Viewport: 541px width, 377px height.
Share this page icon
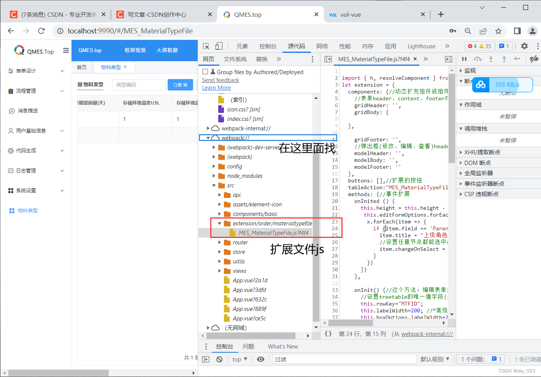click(483, 31)
